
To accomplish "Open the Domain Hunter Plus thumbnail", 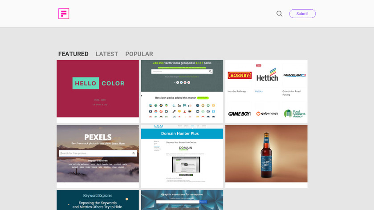I will coord(182,156).
